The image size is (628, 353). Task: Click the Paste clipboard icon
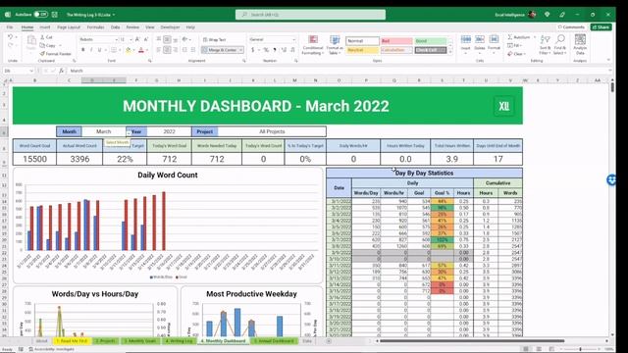(31, 41)
